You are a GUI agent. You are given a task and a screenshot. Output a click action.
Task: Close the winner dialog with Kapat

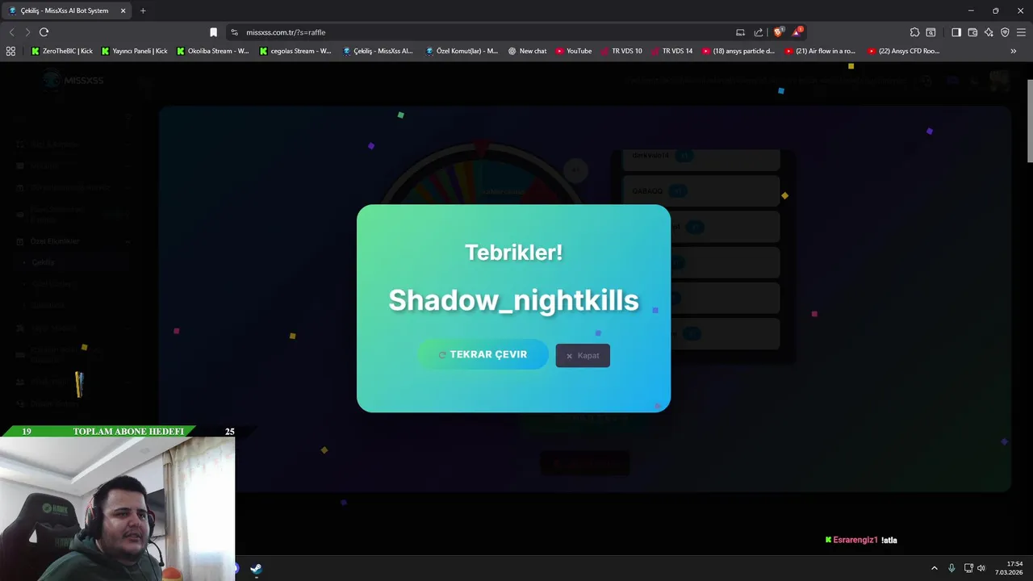pyautogui.click(x=583, y=356)
